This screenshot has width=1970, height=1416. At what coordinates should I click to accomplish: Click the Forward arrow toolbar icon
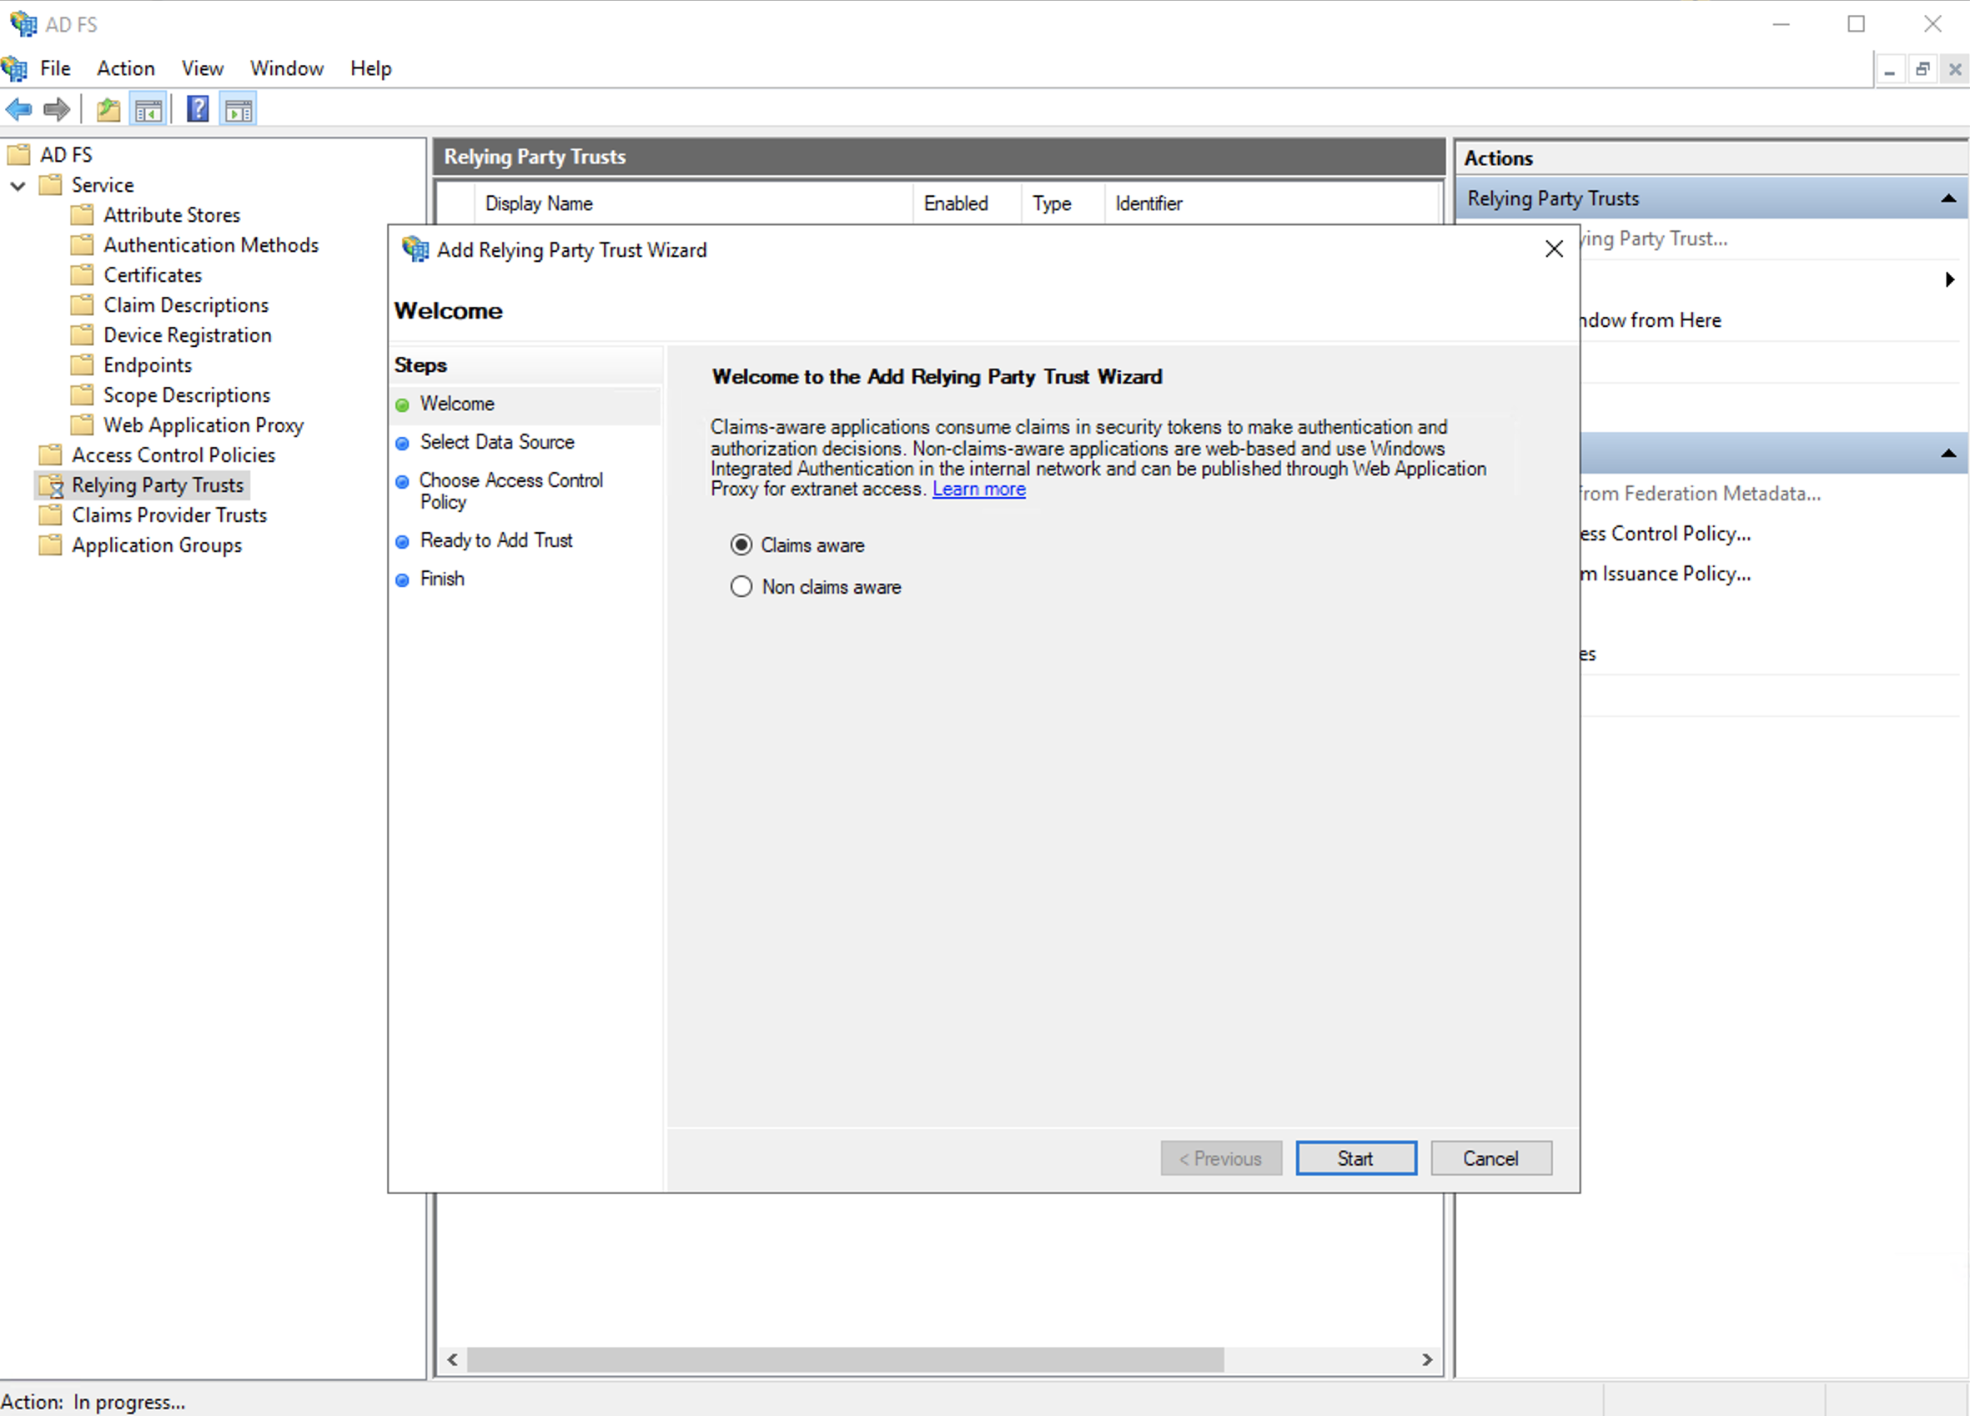pyautogui.click(x=57, y=109)
